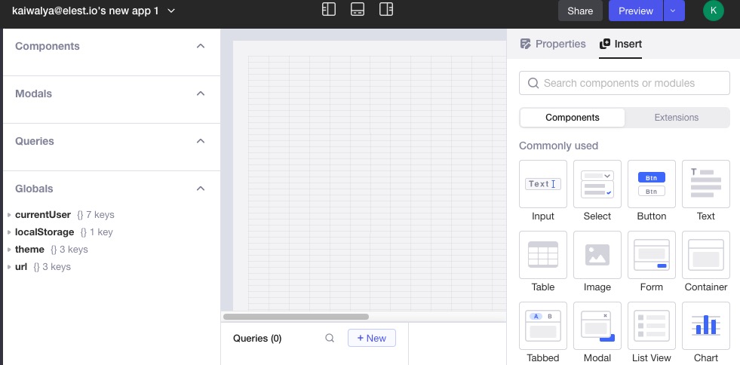Select the Container component icon
This screenshot has width=740, height=365.
pos(705,255)
